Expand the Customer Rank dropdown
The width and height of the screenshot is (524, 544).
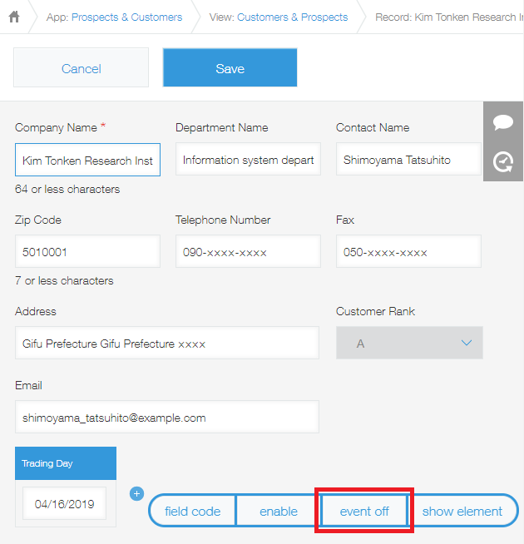(x=409, y=343)
